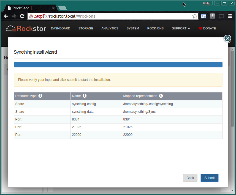Open a new browser tab
The width and height of the screenshot is (236, 195).
(63, 8)
